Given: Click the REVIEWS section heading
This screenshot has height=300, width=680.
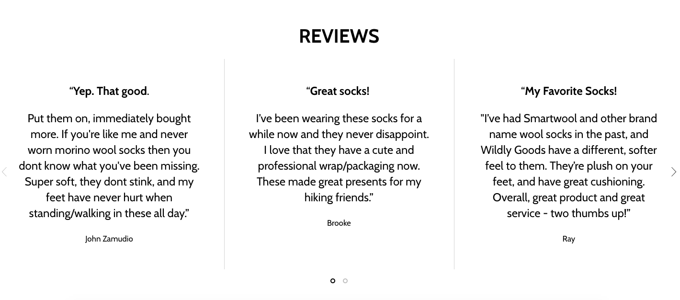Looking at the screenshot, I should [x=339, y=36].
